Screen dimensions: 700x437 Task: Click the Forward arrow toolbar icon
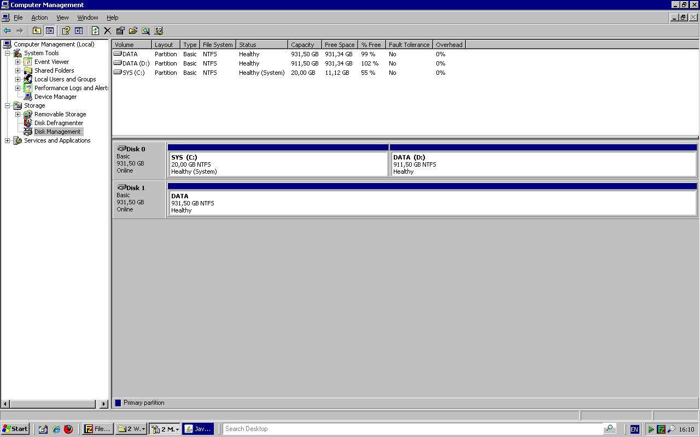(x=20, y=31)
